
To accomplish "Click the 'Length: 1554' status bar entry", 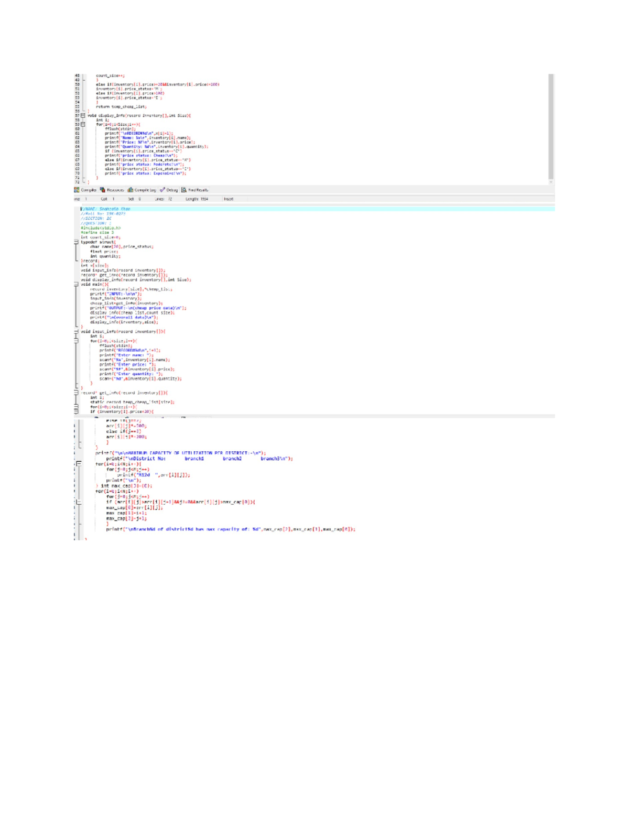I will pyautogui.click(x=197, y=199).
